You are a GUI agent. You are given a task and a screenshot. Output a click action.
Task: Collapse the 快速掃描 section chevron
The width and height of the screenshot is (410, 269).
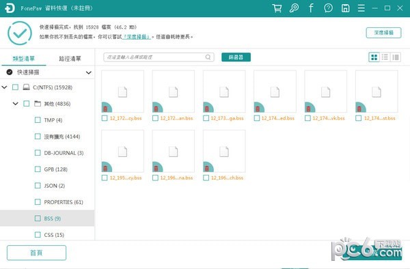point(89,72)
